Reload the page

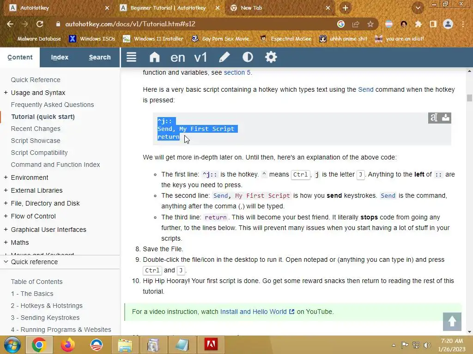(x=40, y=24)
